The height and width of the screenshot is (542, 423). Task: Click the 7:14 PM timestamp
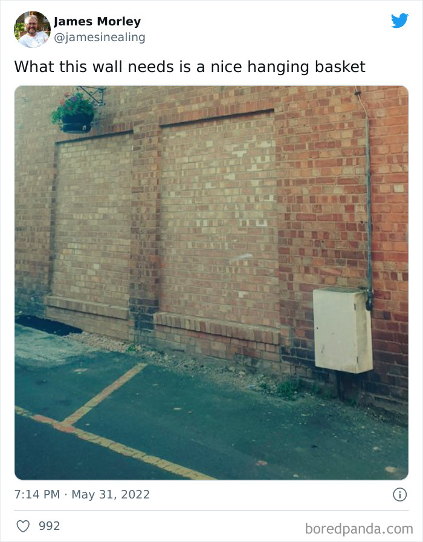pos(37,494)
